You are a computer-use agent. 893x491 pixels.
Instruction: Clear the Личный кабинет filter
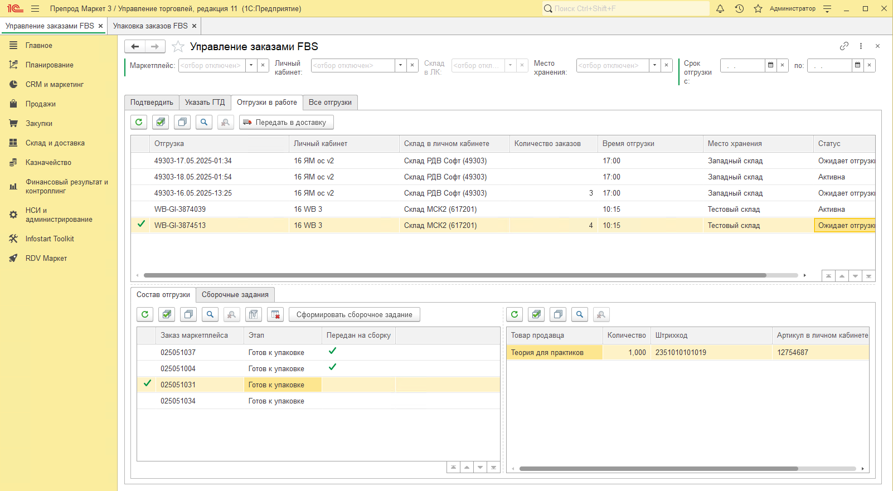412,65
